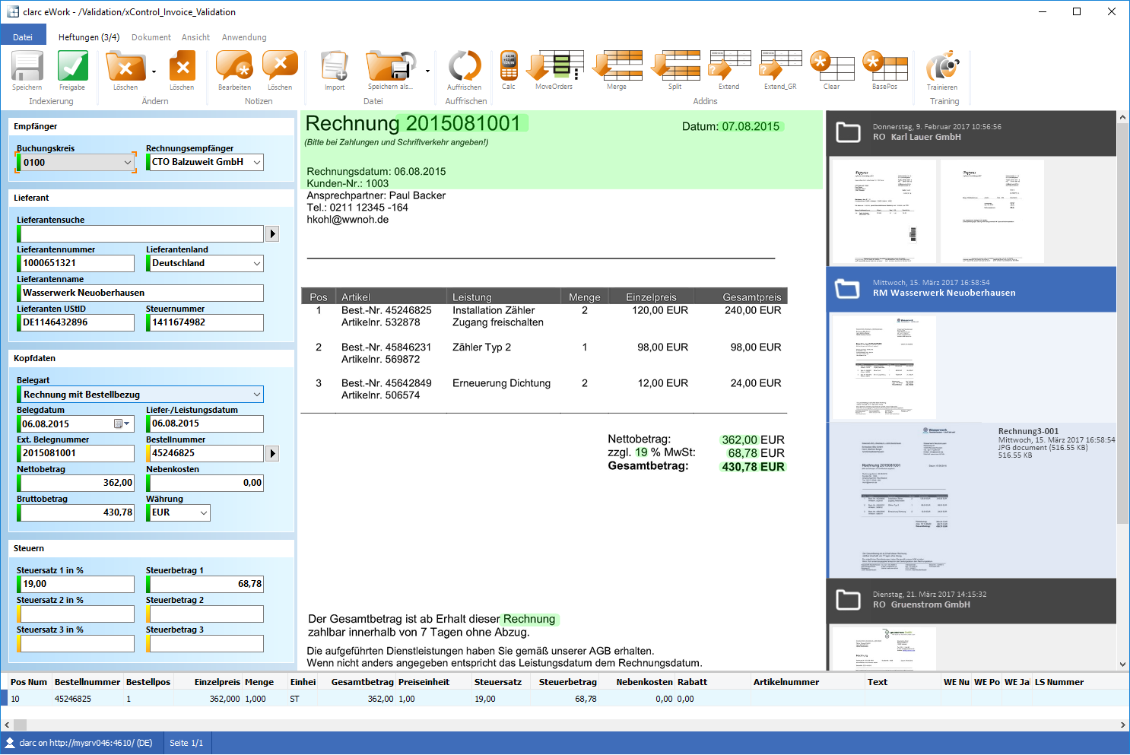Click the Merge addin icon
1130x755 pixels.
(x=617, y=67)
